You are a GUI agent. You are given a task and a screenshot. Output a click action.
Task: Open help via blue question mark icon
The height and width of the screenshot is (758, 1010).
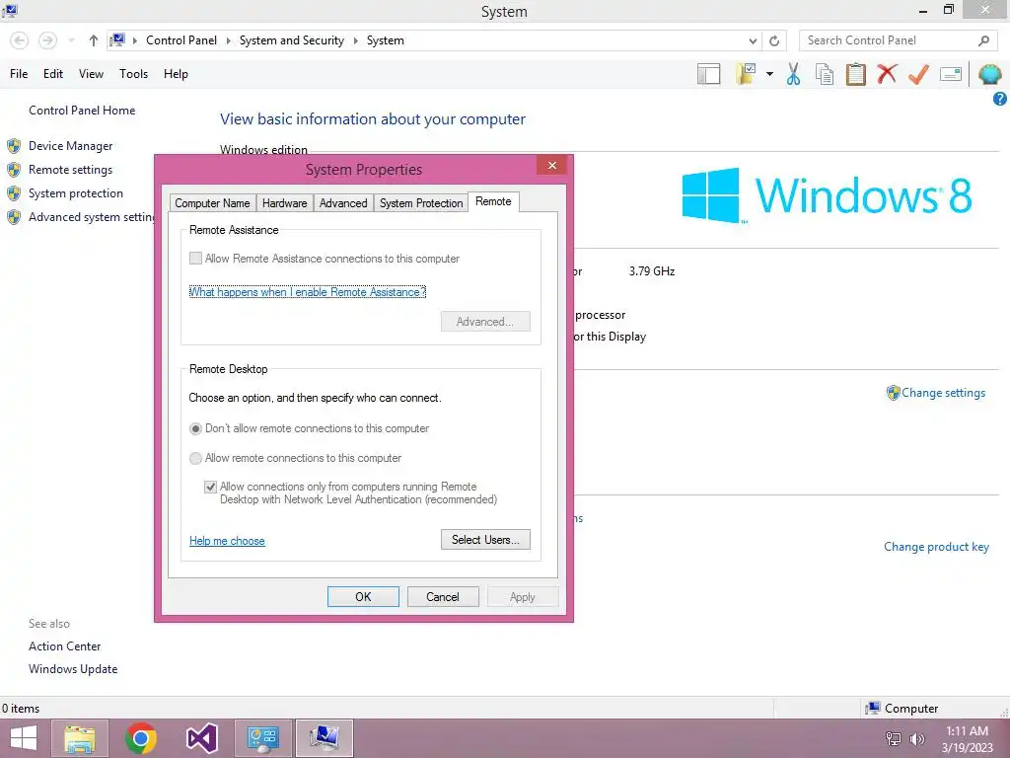(x=1000, y=99)
